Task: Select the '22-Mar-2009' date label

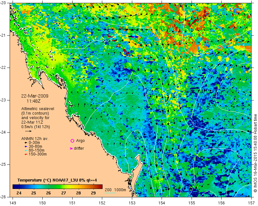Action: pyautogui.click(x=35, y=96)
